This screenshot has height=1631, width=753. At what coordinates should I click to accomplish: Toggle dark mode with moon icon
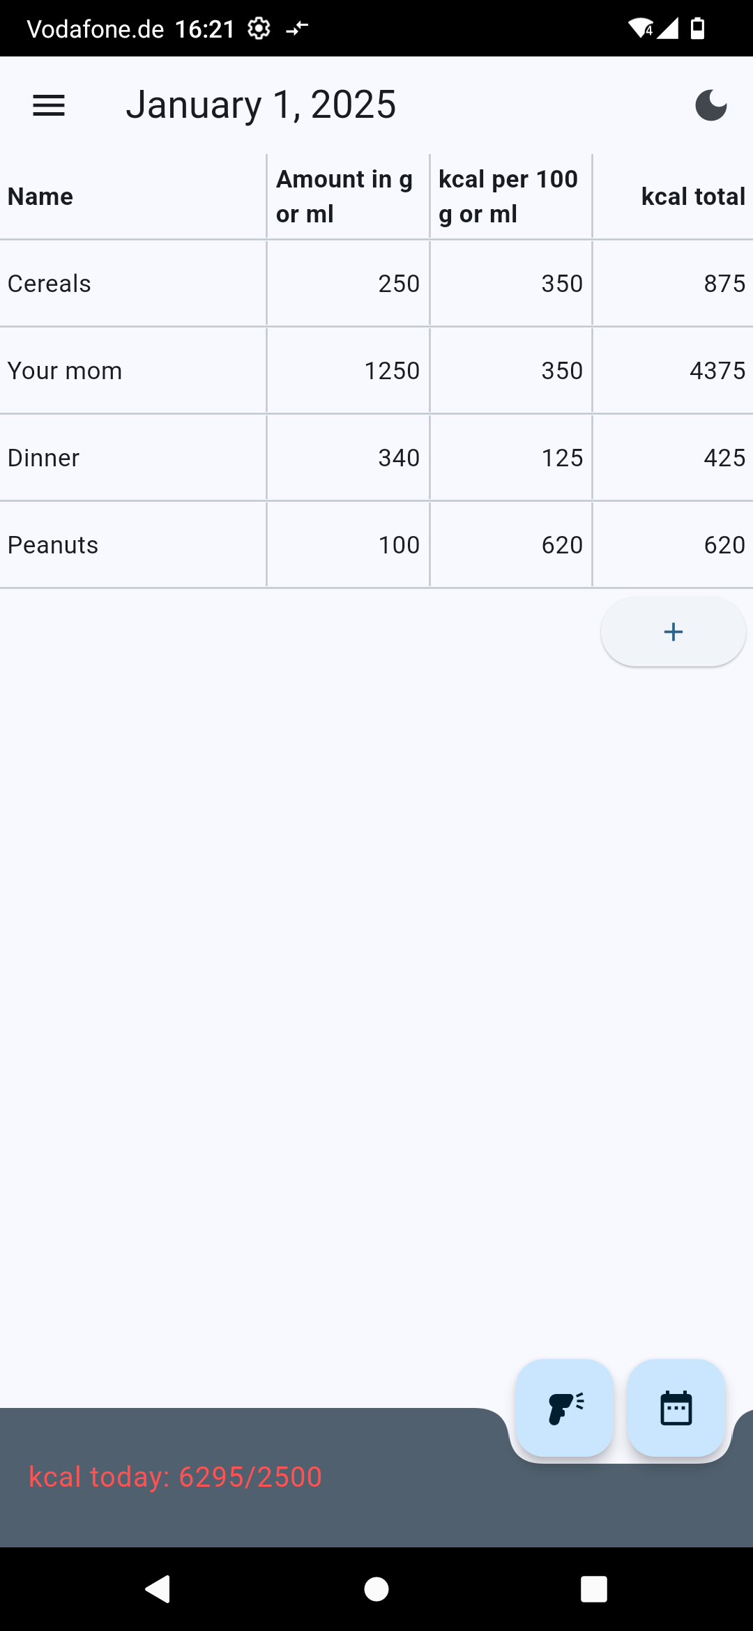point(710,106)
